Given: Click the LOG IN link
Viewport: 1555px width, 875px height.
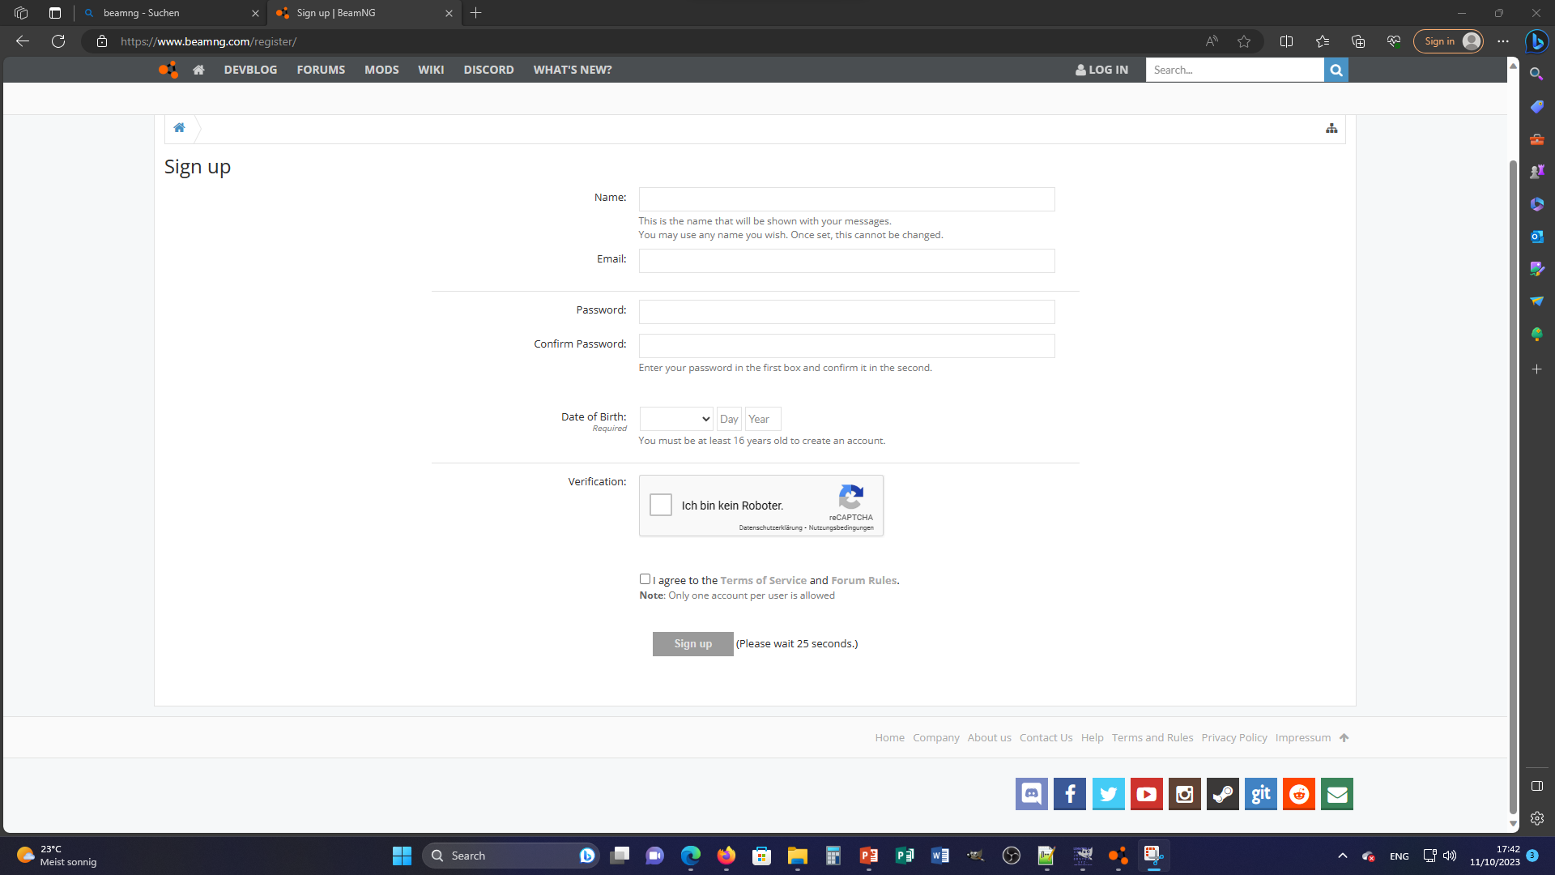Looking at the screenshot, I should [x=1101, y=70].
